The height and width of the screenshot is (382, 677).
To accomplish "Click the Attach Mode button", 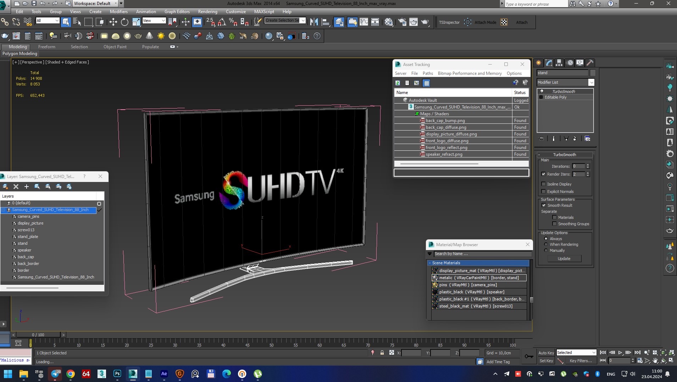I will [485, 22].
